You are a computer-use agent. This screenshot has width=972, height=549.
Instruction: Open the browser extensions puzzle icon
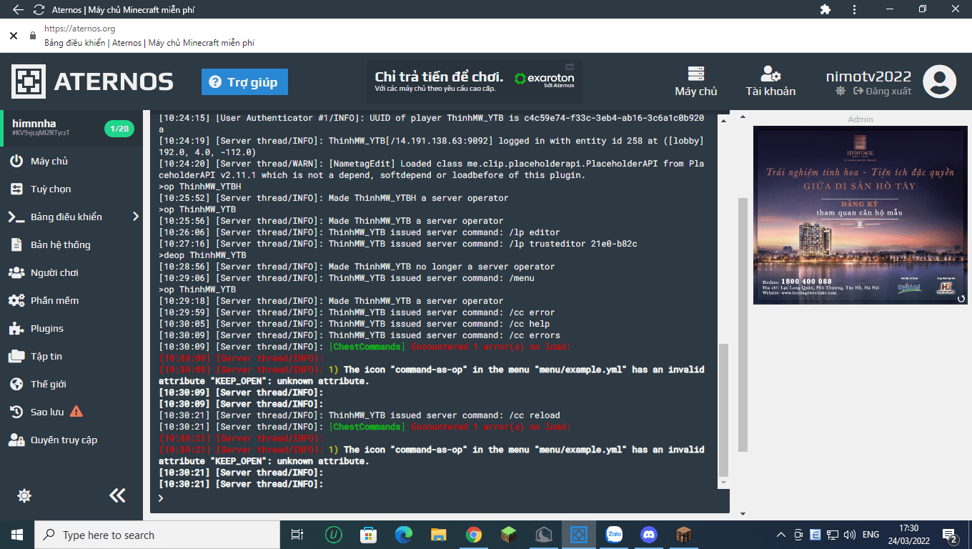pyautogui.click(x=825, y=9)
